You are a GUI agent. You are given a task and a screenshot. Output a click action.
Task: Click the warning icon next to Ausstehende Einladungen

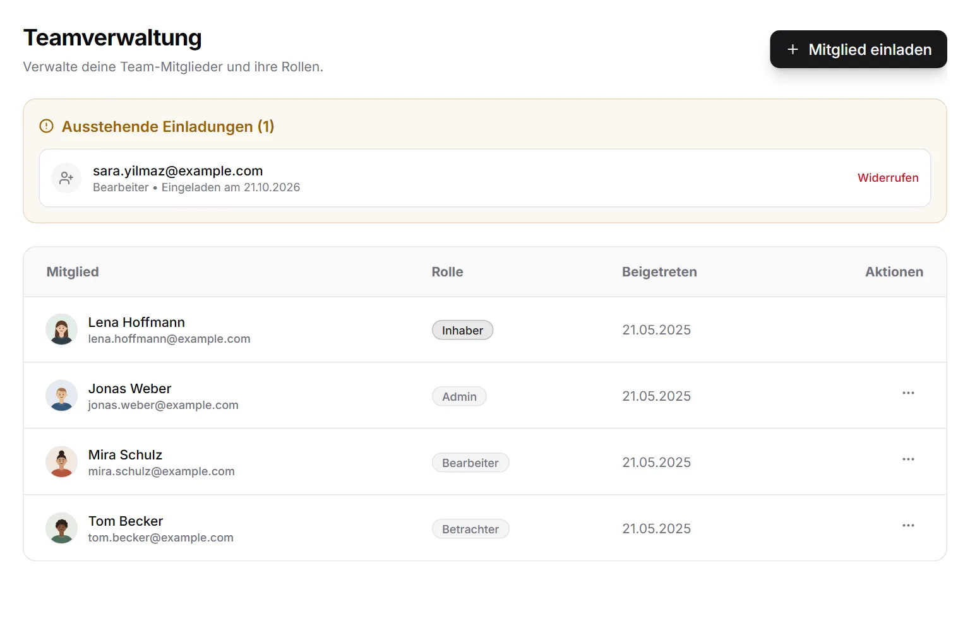(46, 126)
